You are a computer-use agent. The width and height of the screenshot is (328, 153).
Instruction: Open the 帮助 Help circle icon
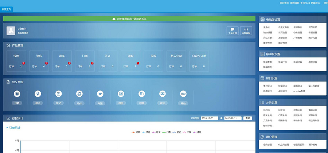(x=183, y=94)
